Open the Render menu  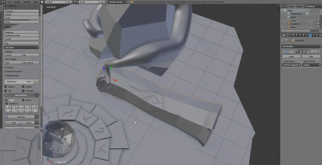[x=17, y=2]
